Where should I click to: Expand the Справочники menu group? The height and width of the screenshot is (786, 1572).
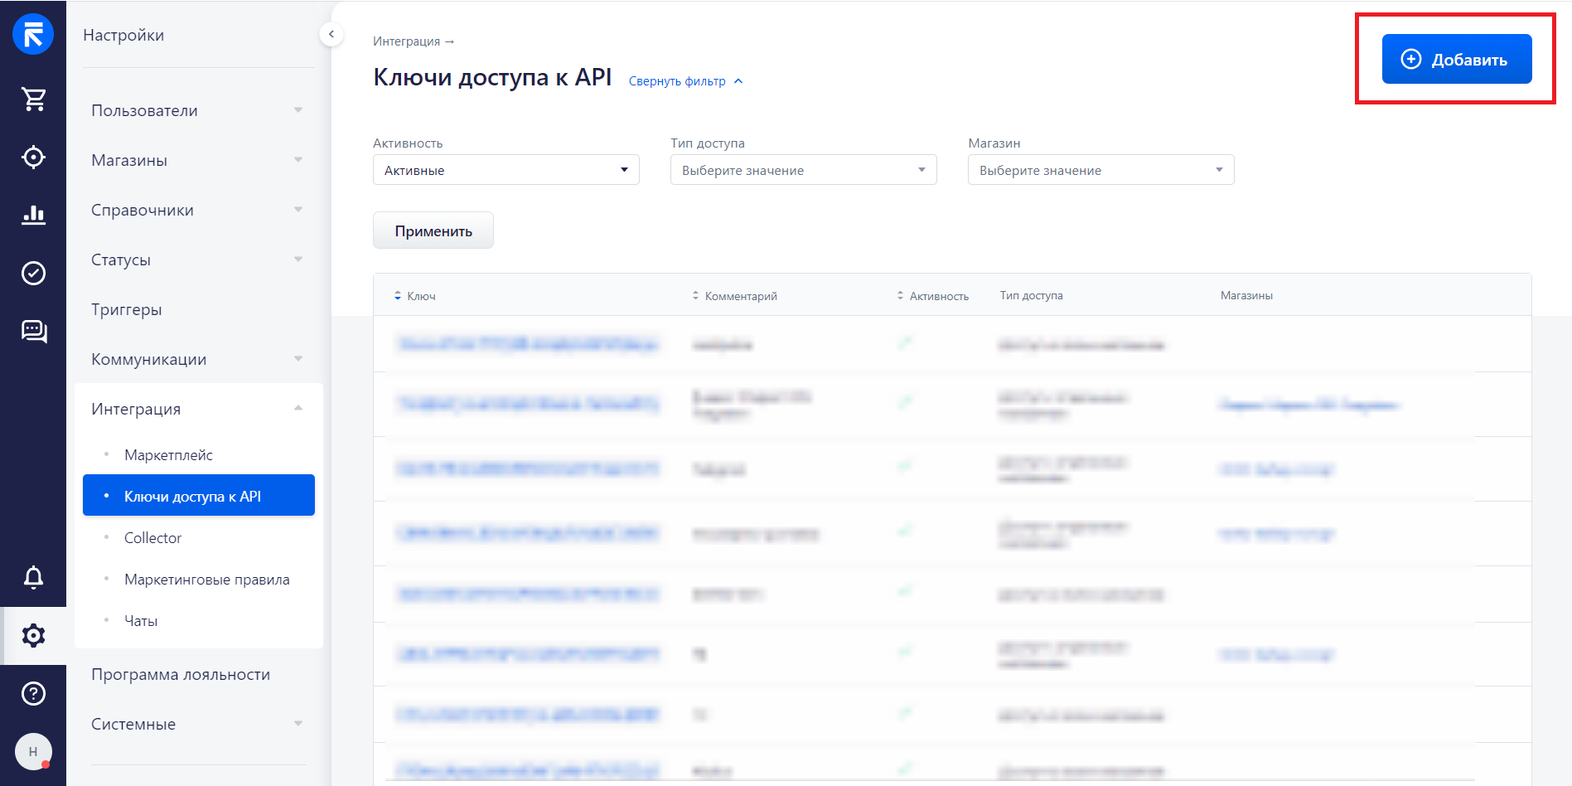[x=198, y=210]
